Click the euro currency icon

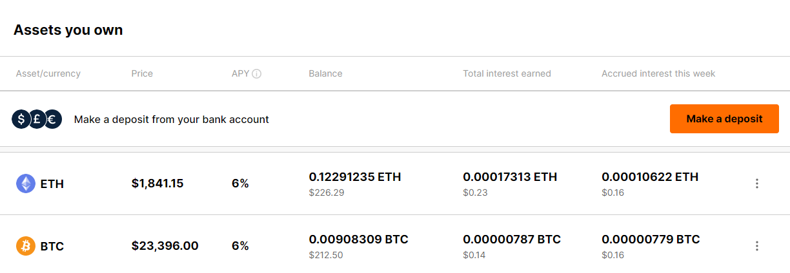click(53, 119)
